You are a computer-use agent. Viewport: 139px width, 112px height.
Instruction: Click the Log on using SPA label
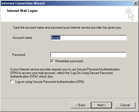tap(49, 82)
